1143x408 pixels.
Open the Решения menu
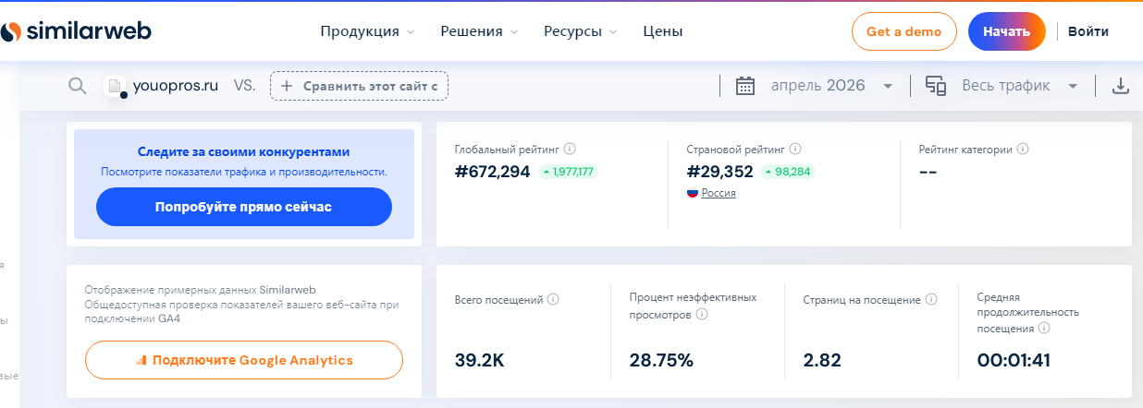coord(478,31)
